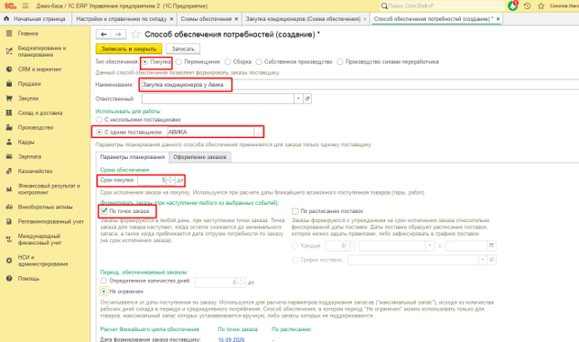Image resolution: width=579 pixels, height=342 pixels.
Task: Select Не ограничен period option
Action: [x=104, y=291]
